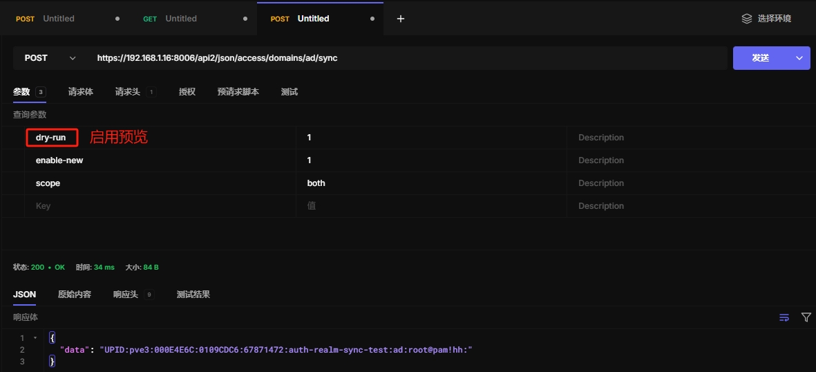Switch to the GET Untitled tab
This screenshot has width=816, height=372.
[x=180, y=19]
